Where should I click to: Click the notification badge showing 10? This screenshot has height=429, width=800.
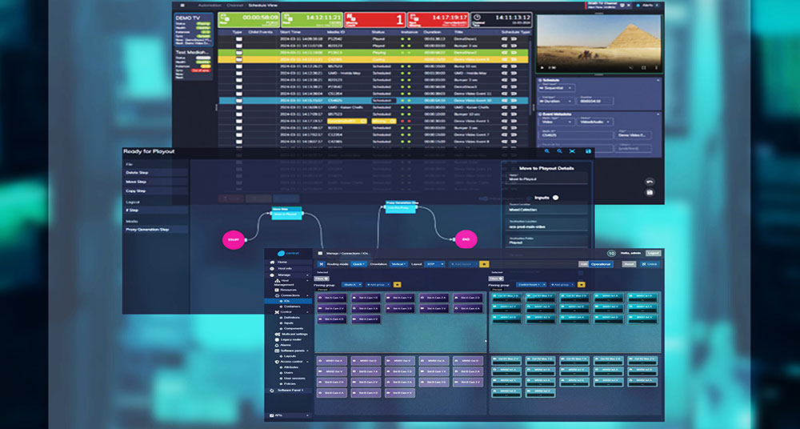pyautogui.click(x=612, y=253)
